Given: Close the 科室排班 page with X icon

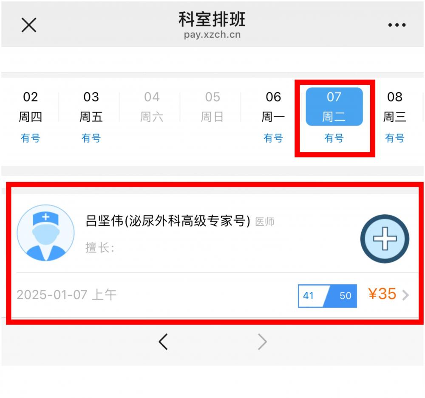Looking at the screenshot, I should click(29, 25).
